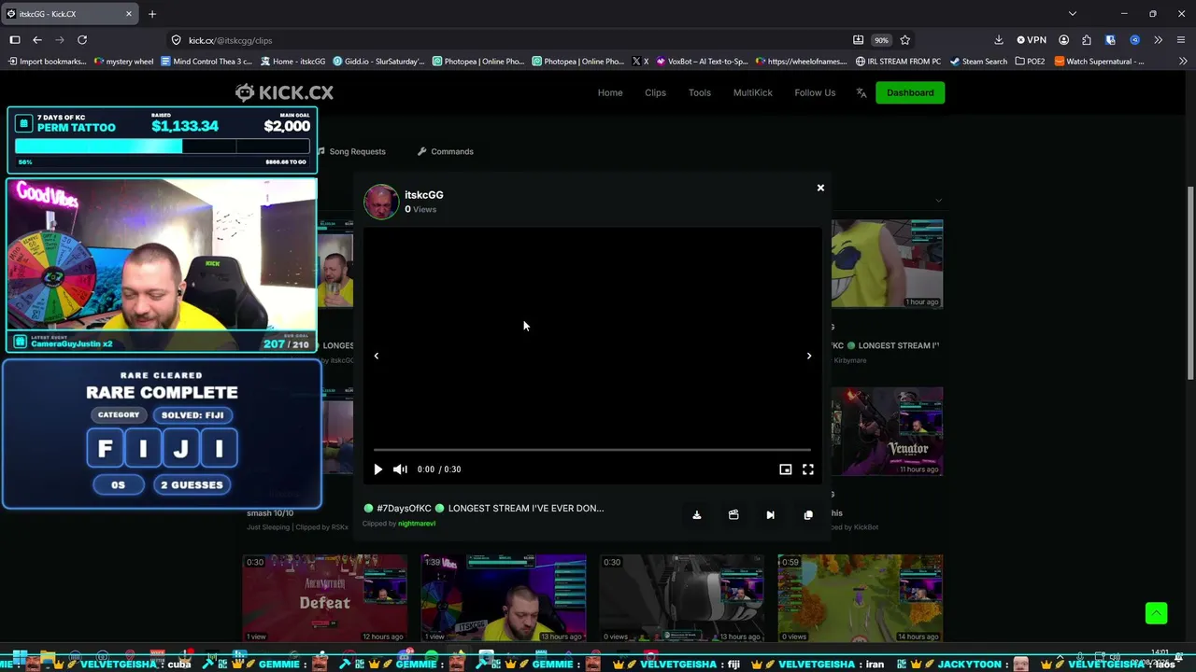Screen dimensions: 1196x672
Task: Open the extensions puzzle icon
Action: coord(1087,40)
